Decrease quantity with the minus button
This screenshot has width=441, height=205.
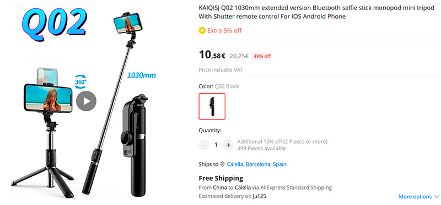coord(204,145)
